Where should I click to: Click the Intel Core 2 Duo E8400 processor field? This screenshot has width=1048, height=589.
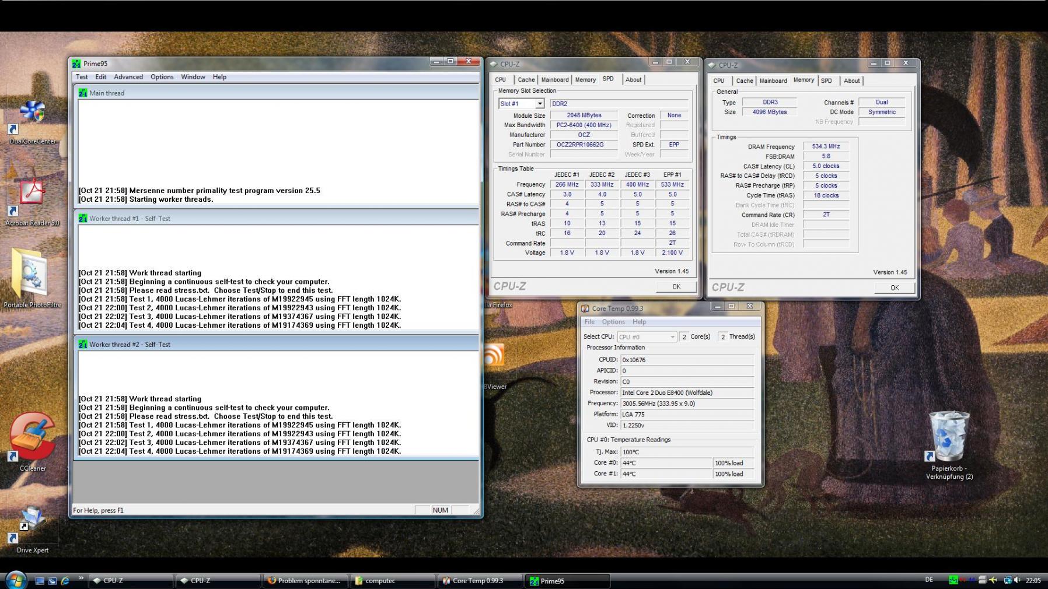[687, 392]
